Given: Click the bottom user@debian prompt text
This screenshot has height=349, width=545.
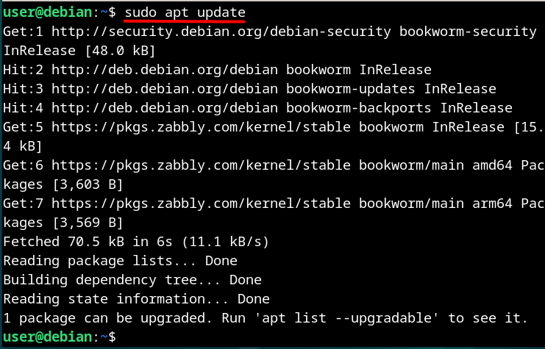Looking at the screenshot, I should tap(47, 337).
